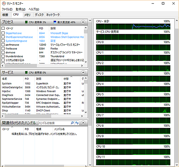Click the green CPU usage icon in サービス header

(27, 73)
